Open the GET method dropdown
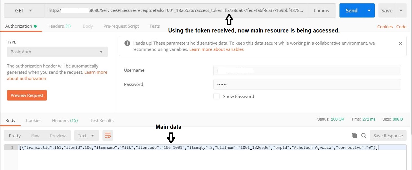Image resolution: width=412 pixels, height=170 pixels. click(x=24, y=10)
